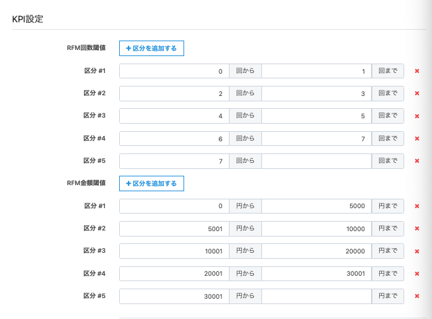Select the 円まで field containing 5000
The width and height of the screenshot is (432, 319).
tap(316, 206)
